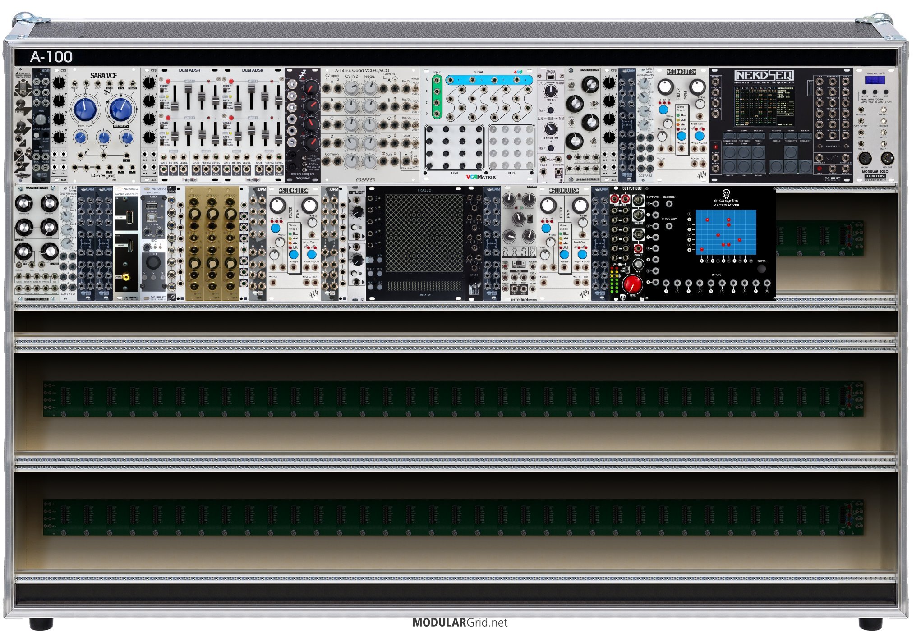Viewport: 921px width, 632px height.
Task: Click the TONE knob on Ataraxic Translatron
Action: tap(21, 126)
